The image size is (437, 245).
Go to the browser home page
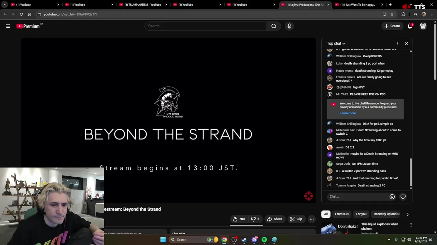pyautogui.click(x=30, y=14)
